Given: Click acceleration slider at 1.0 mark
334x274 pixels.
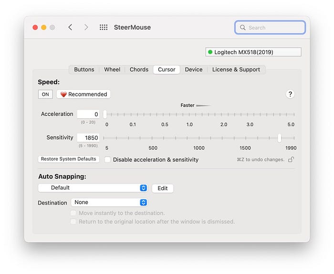Looking at the screenshot, I should tap(189, 114).
